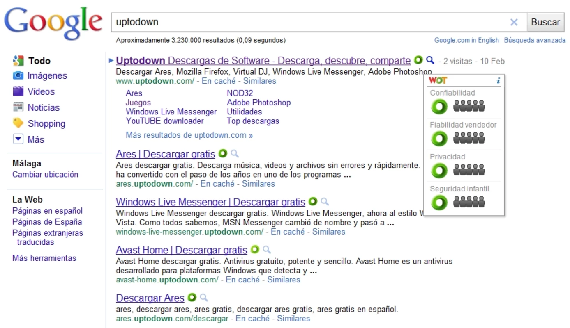Switch to Imágenes search
This screenshot has width=570, height=328.
[47, 75]
